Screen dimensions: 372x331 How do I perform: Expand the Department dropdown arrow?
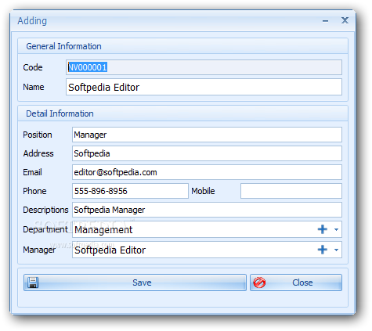click(336, 229)
